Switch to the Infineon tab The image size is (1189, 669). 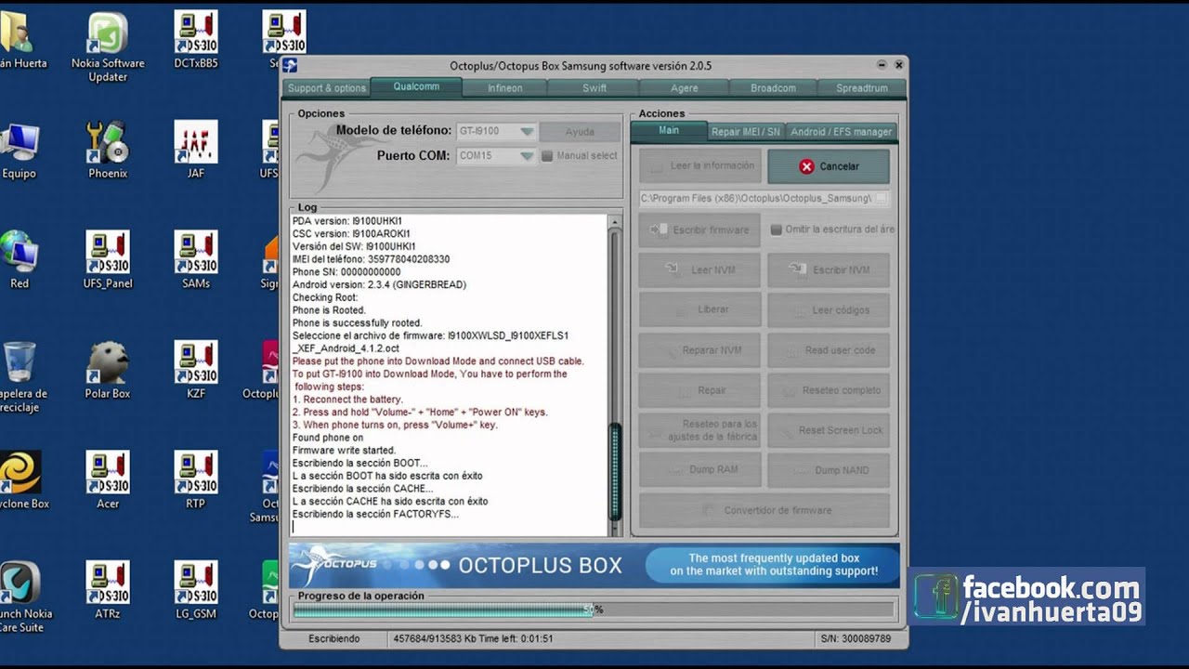(505, 88)
